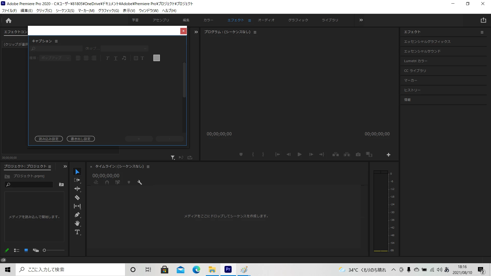
Task: Choose the Ripple Edit tool
Action: pyautogui.click(x=77, y=189)
